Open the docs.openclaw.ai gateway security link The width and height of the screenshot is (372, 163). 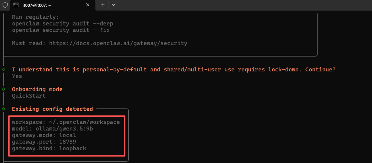coord(118,43)
